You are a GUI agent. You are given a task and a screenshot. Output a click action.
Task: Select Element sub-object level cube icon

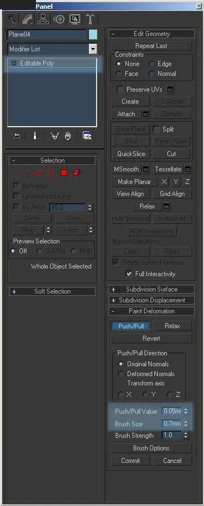tap(76, 173)
